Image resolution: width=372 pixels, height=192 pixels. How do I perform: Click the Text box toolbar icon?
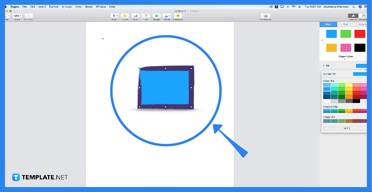[x=146, y=16]
